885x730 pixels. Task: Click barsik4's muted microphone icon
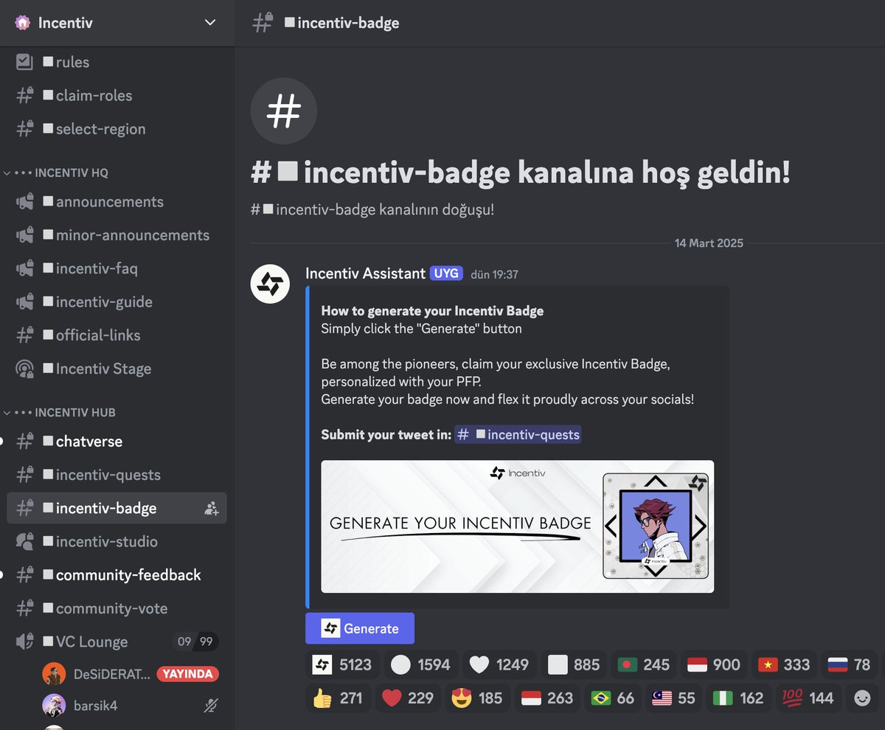210,706
